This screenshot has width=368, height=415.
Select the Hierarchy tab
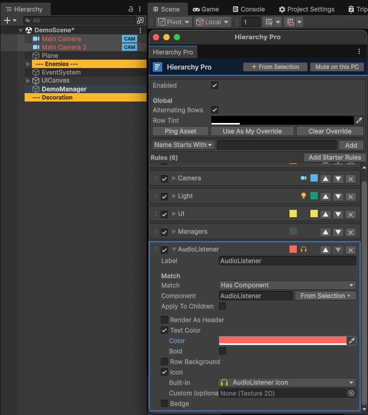pyautogui.click(x=25, y=9)
